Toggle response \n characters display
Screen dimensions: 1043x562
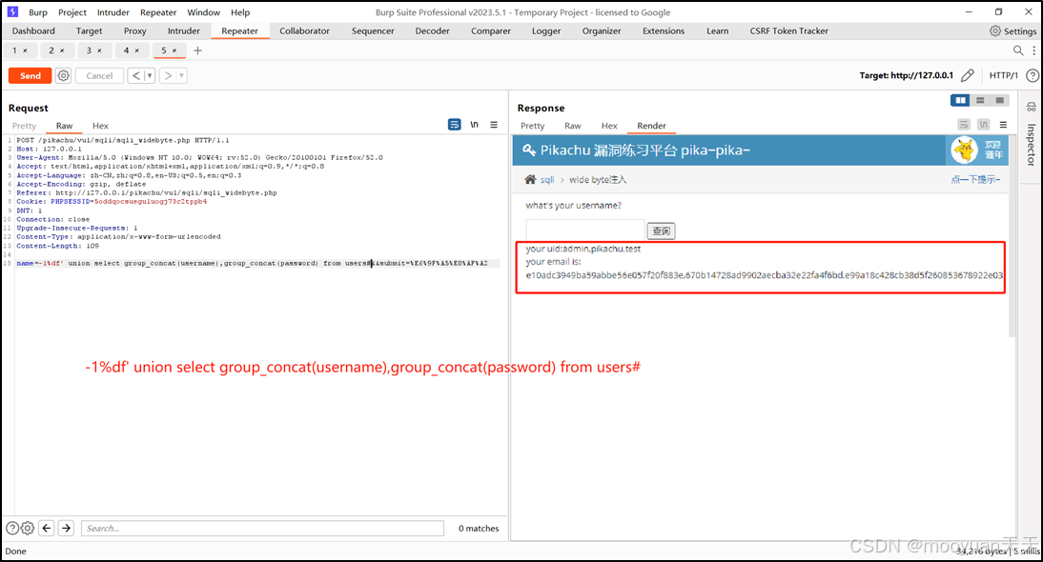984,124
